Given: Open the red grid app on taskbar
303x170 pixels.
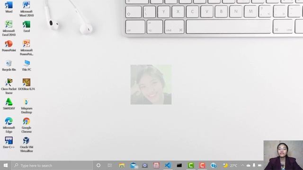Looking at the screenshot, I should [x=156, y=165].
